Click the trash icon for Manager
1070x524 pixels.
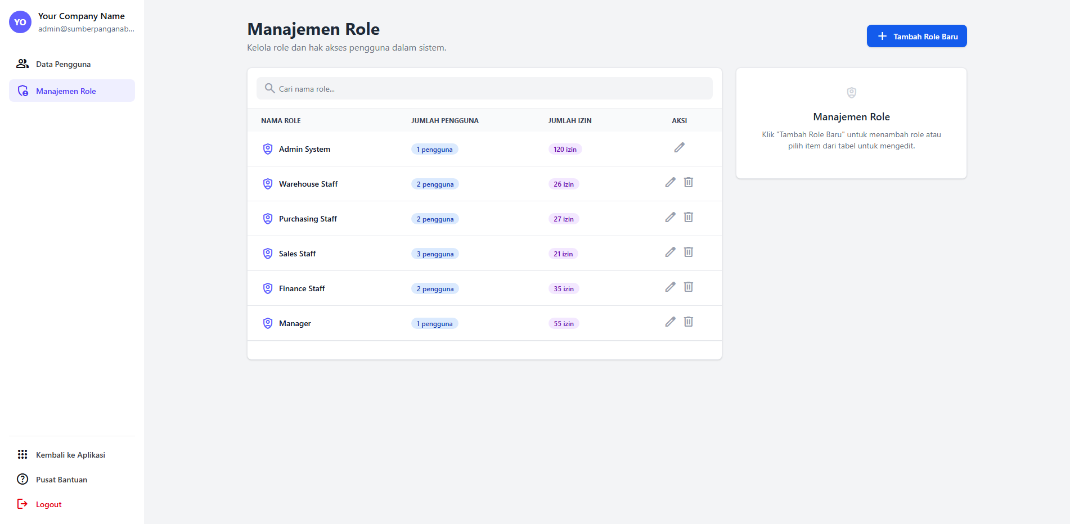(688, 322)
